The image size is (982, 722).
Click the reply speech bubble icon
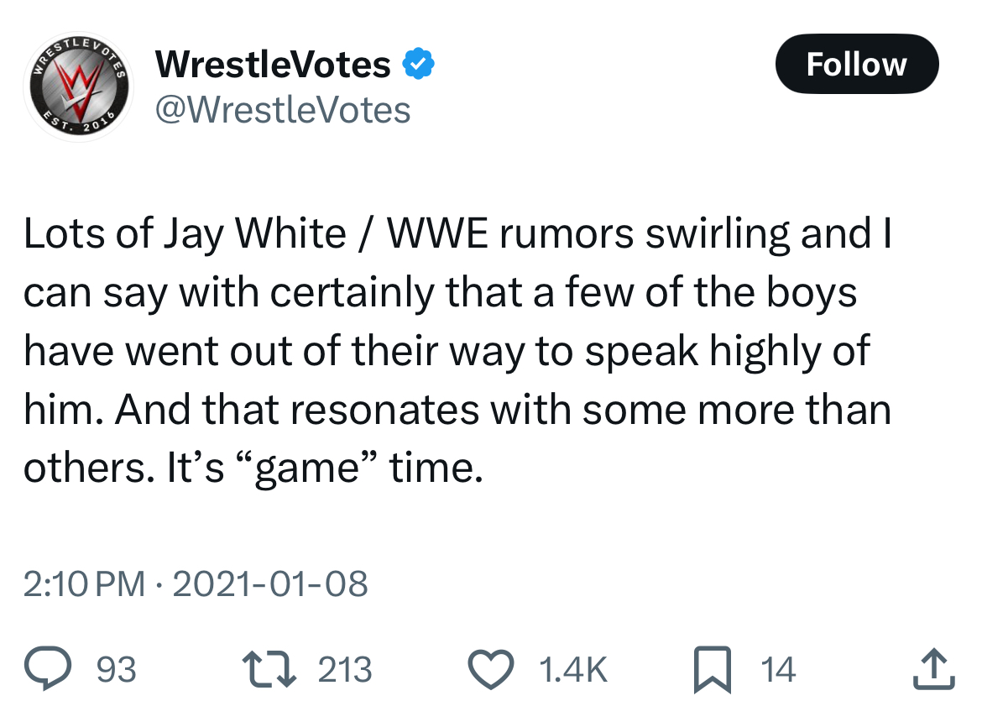point(63,669)
